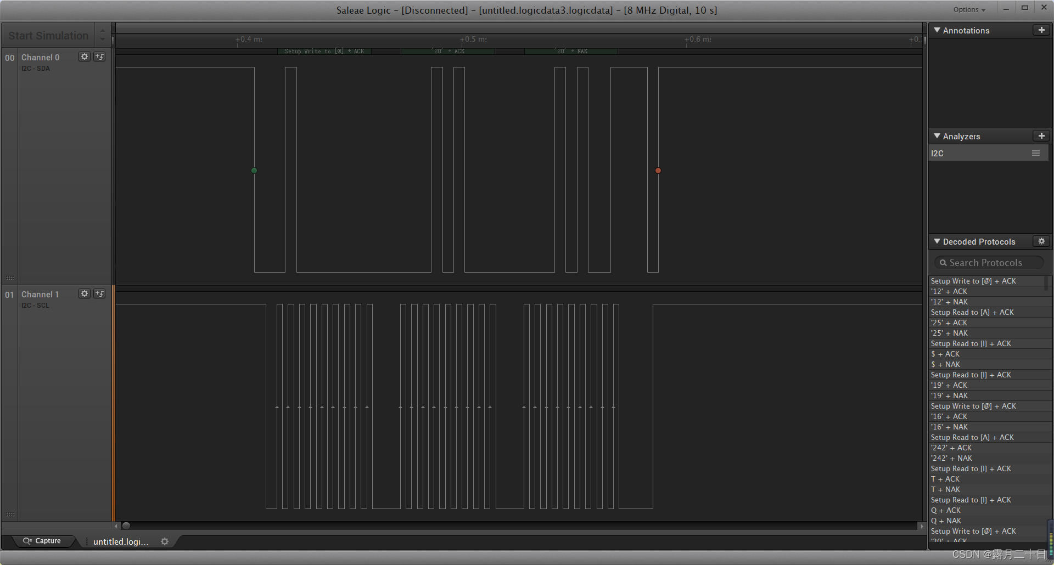Image resolution: width=1054 pixels, height=565 pixels.
Task: Switch to the Capture tab
Action: 42,541
